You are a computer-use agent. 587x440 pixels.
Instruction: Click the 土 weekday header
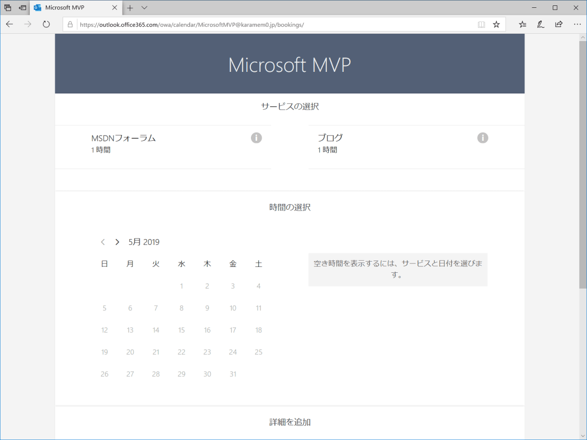(259, 264)
